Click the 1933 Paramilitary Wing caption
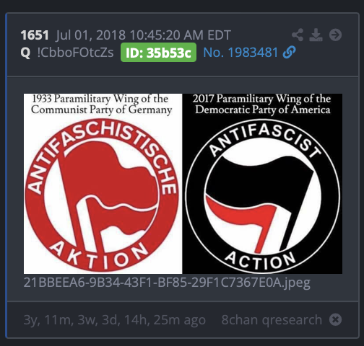The image size is (364, 346). pyautogui.click(x=101, y=104)
